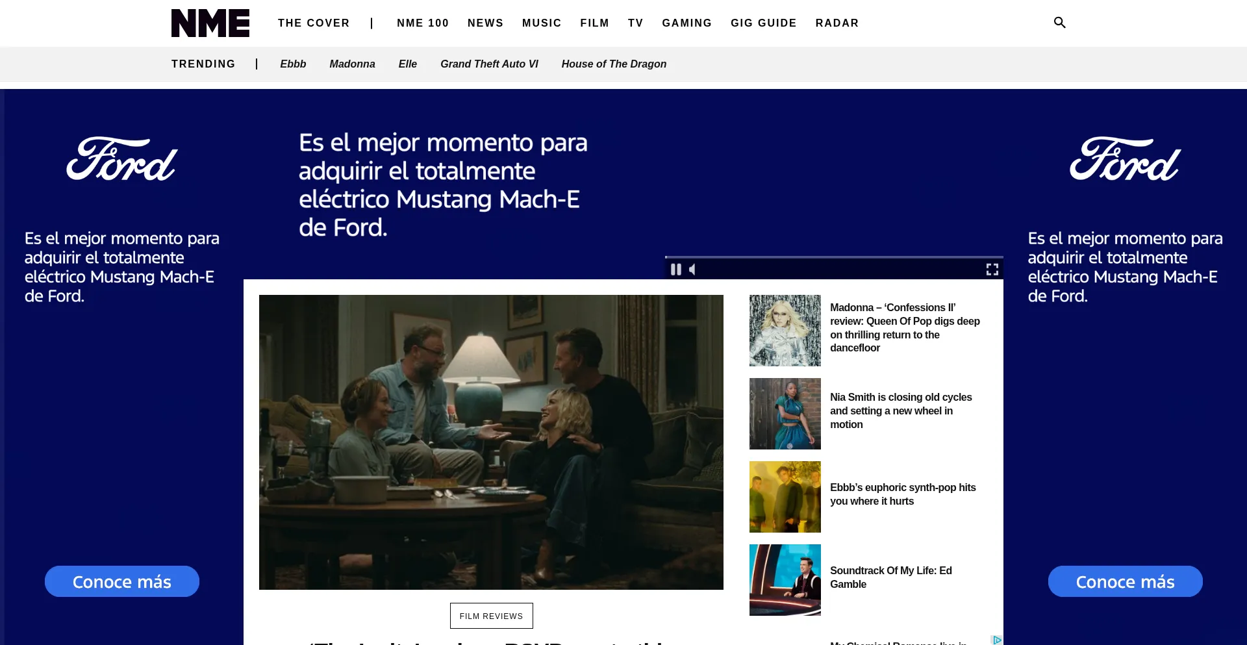Image resolution: width=1247 pixels, height=645 pixels.
Task: Click the center Ford Mustang Mach-E ad text
Action: (443, 185)
